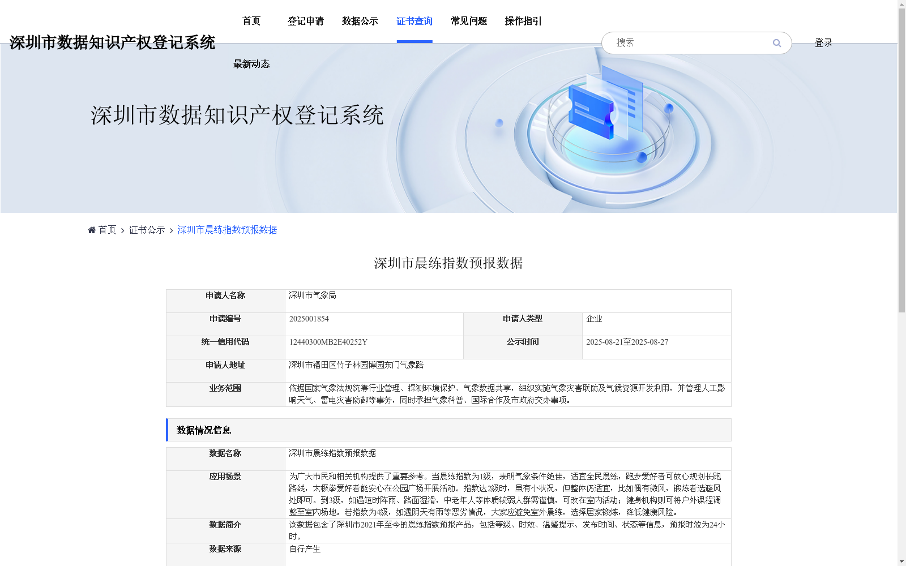Select the 证书查询 navigation tab

414,21
